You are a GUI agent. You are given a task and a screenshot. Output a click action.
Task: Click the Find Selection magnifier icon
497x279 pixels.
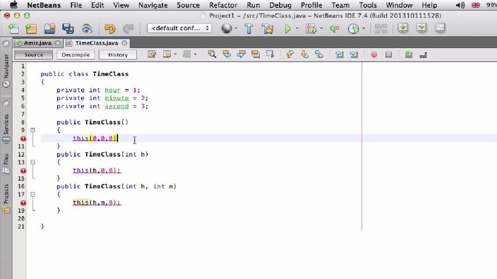point(212,55)
